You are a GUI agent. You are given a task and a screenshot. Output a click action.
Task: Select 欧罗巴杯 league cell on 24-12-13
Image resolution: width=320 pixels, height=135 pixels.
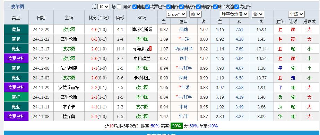(x=16, y=59)
